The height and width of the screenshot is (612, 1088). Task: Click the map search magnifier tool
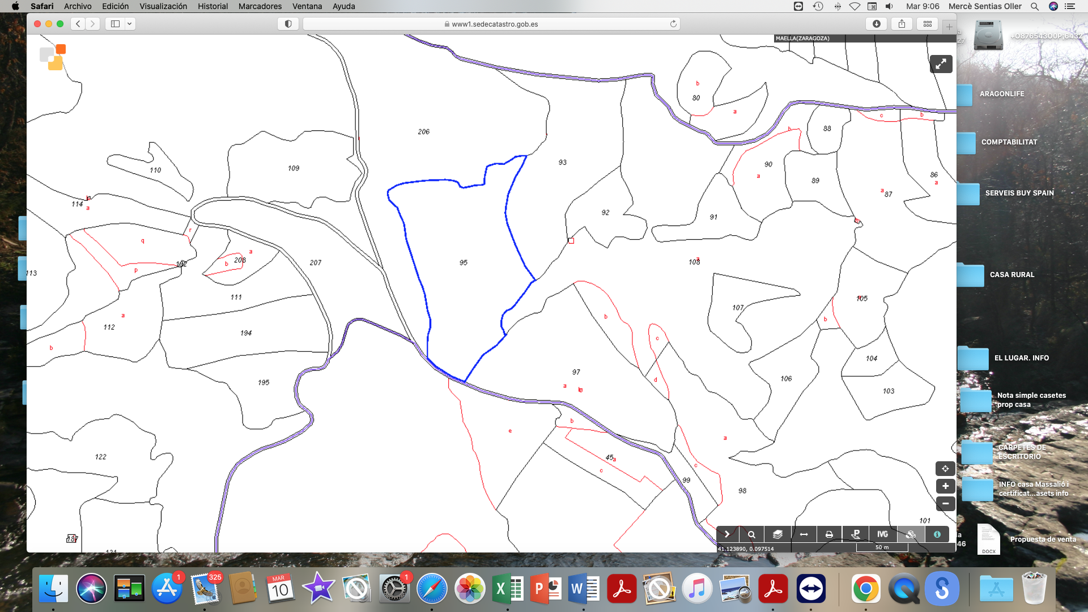click(751, 534)
